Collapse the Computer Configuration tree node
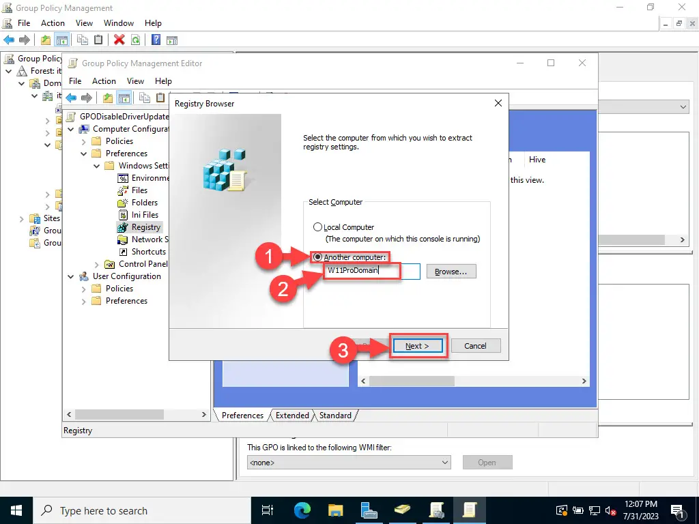The height and width of the screenshot is (524, 699). pos(71,129)
